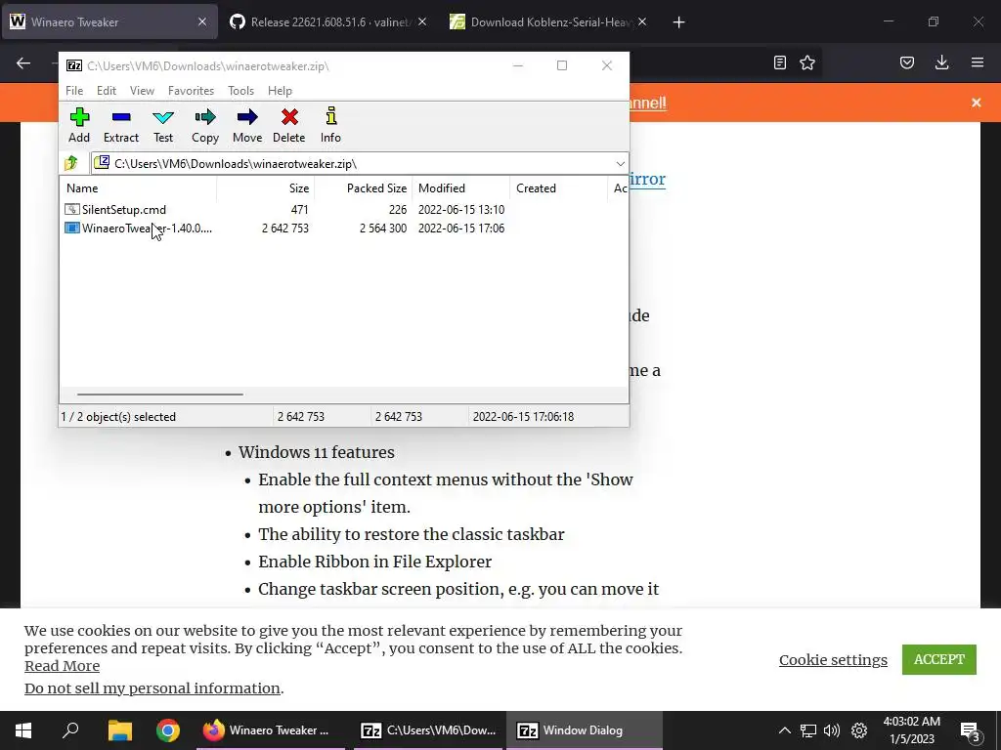1001x750 pixels.
Task: Open the Read More cookie link
Action: point(62,666)
